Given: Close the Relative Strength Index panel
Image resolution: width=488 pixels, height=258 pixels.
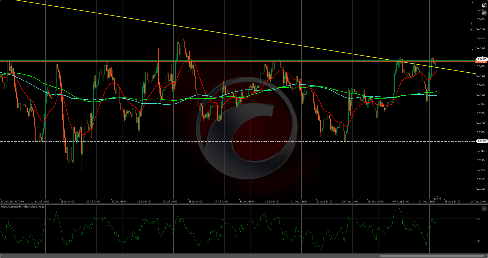Looking at the screenshot, I should (x=484, y=209).
